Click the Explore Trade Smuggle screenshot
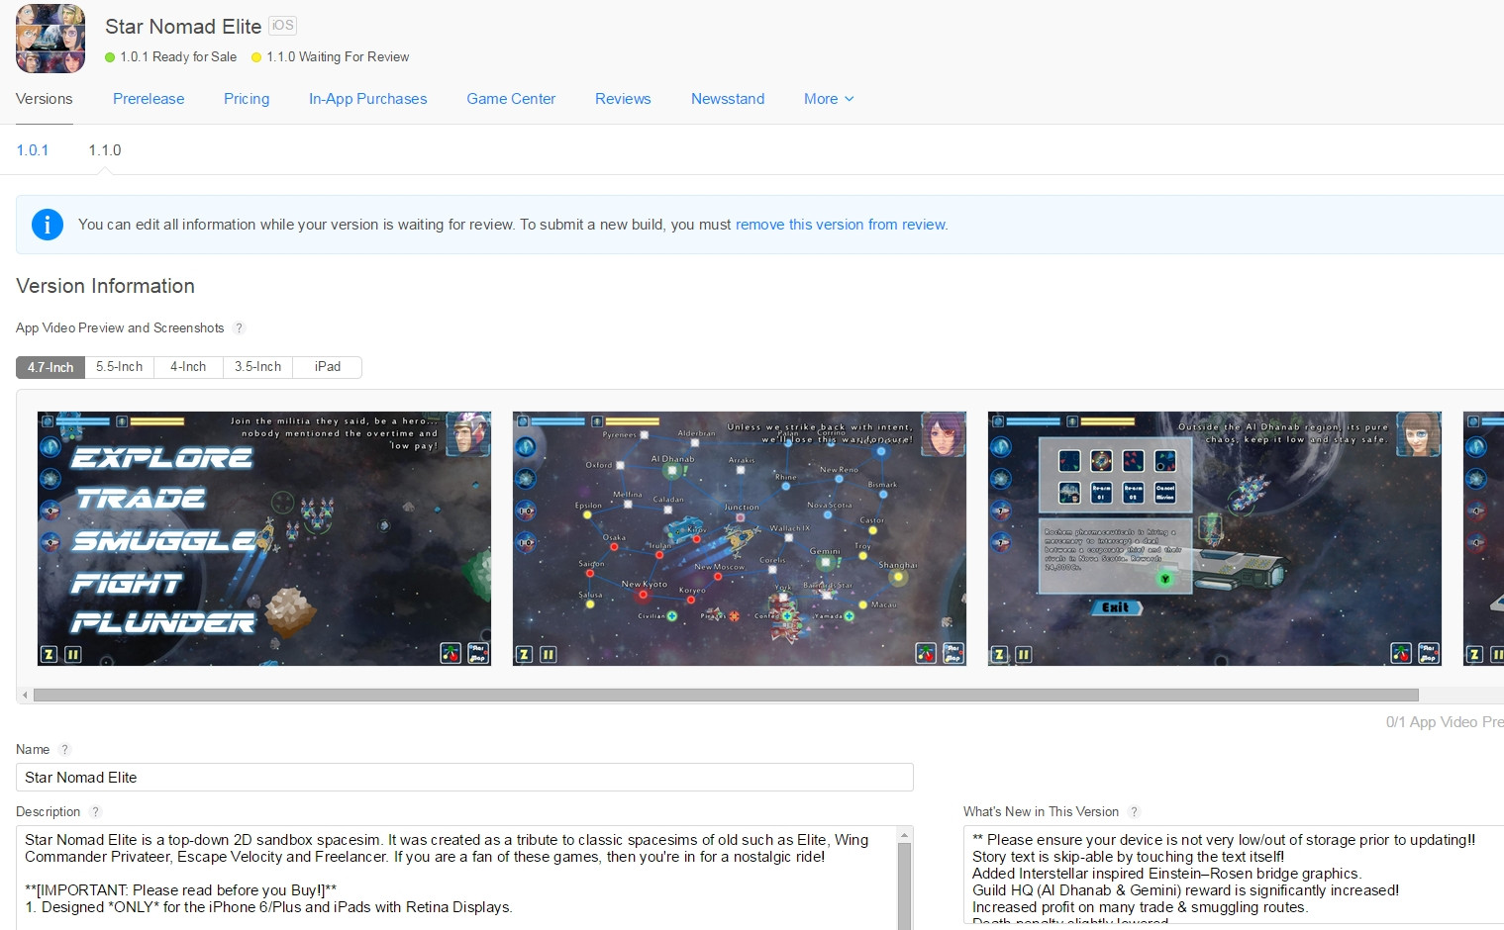 pos(264,539)
